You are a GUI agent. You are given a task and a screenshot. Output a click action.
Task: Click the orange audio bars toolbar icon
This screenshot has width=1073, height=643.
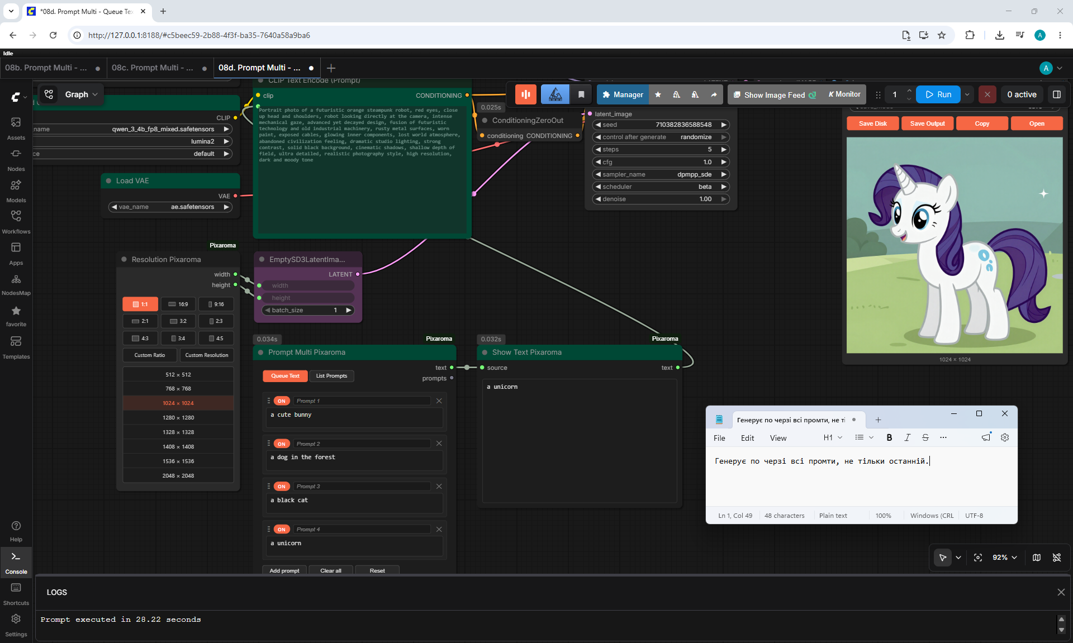coord(526,94)
